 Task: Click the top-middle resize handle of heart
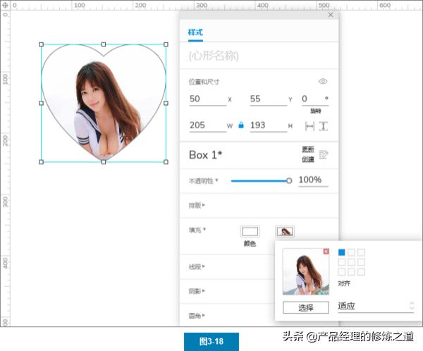[x=104, y=44]
